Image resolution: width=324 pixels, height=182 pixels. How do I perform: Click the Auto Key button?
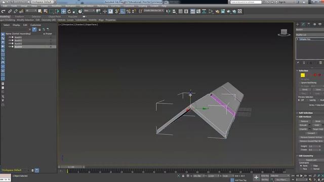[265, 176]
